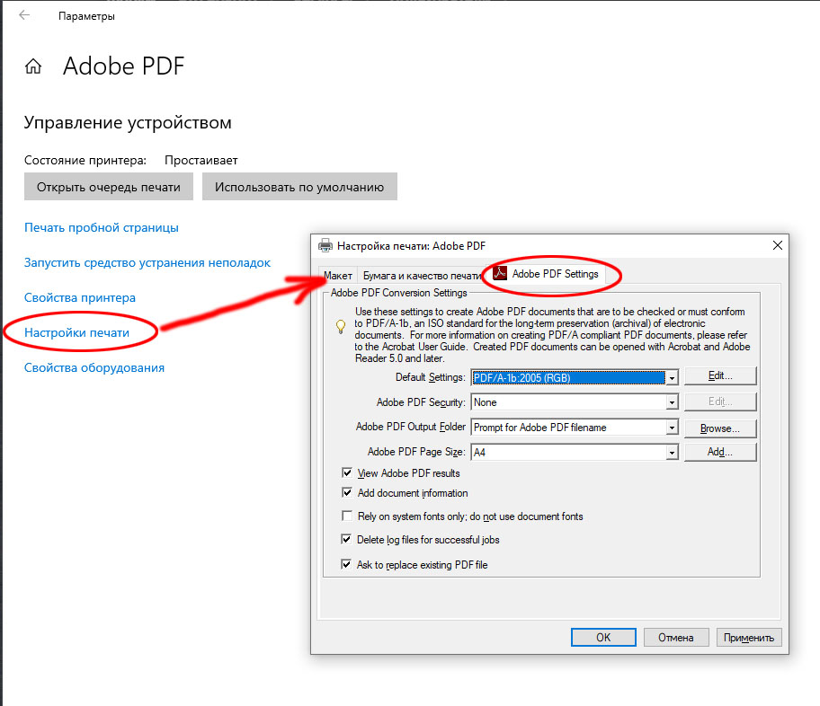Click the lightbulb tip icon
820x706 pixels.
[x=341, y=327]
